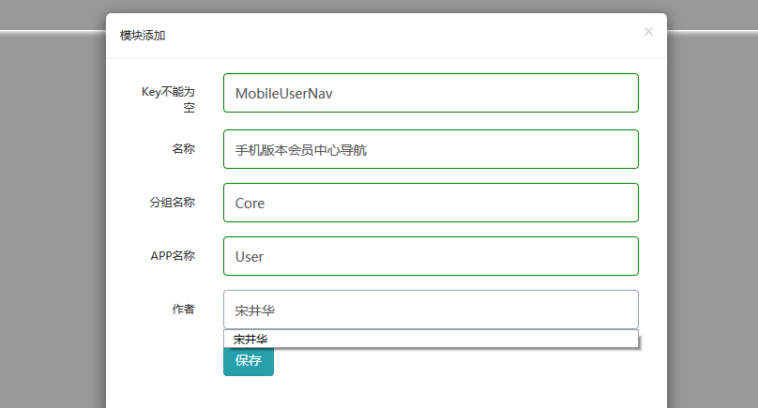Click the 名称 label
This screenshot has width=758, height=408.
(x=183, y=149)
